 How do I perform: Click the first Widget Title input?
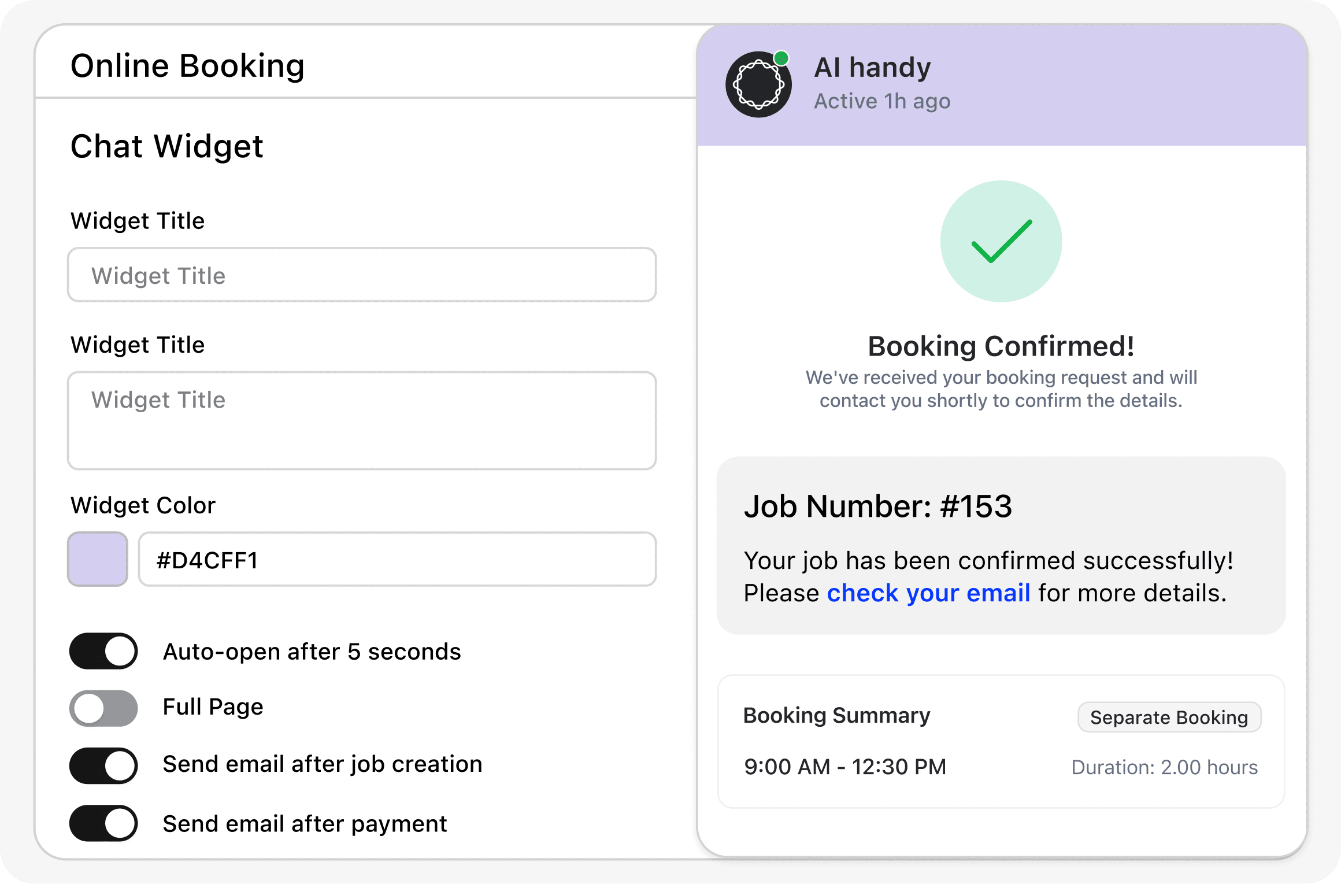tap(362, 275)
